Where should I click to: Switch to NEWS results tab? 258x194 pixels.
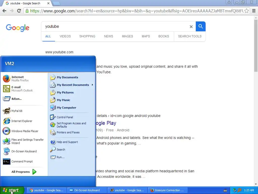[108, 36]
